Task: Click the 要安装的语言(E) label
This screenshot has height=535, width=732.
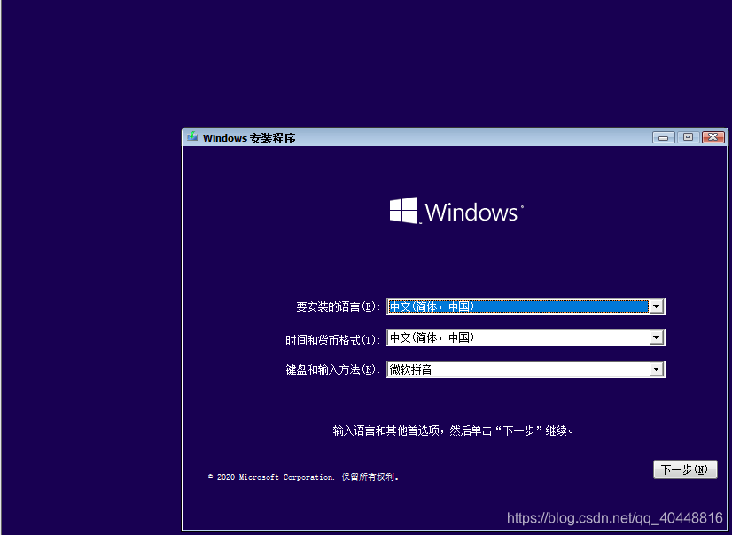Action: click(x=339, y=306)
